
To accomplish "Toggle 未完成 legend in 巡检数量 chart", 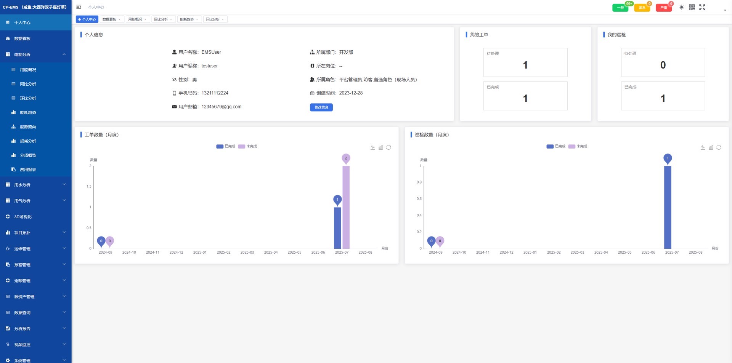I will (x=578, y=146).
